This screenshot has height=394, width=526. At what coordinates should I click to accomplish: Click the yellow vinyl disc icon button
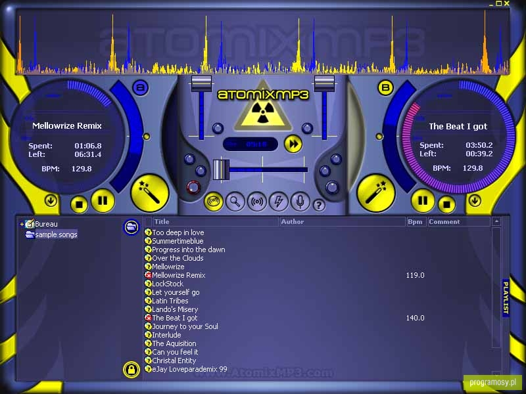tap(214, 202)
